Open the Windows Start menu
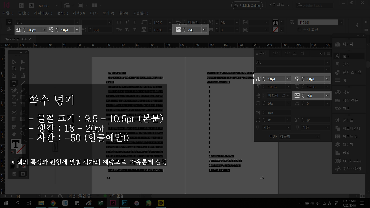Image resolution: width=370 pixels, height=208 pixels. click(x=5, y=203)
